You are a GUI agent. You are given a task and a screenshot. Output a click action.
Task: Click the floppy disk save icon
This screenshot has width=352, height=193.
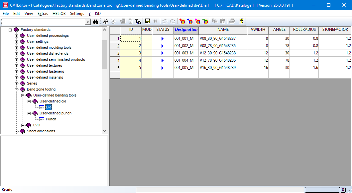(148, 21)
